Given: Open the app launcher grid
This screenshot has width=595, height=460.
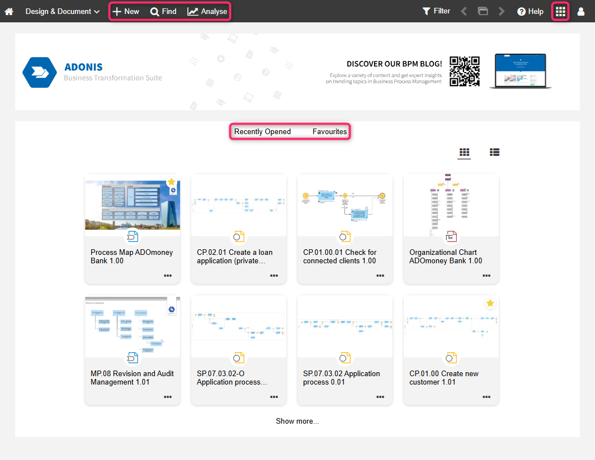Looking at the screenshot, I should pos(560,11).
